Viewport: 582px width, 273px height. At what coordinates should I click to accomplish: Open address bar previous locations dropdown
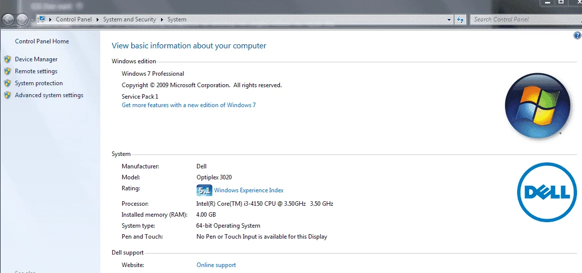(449, 19)
